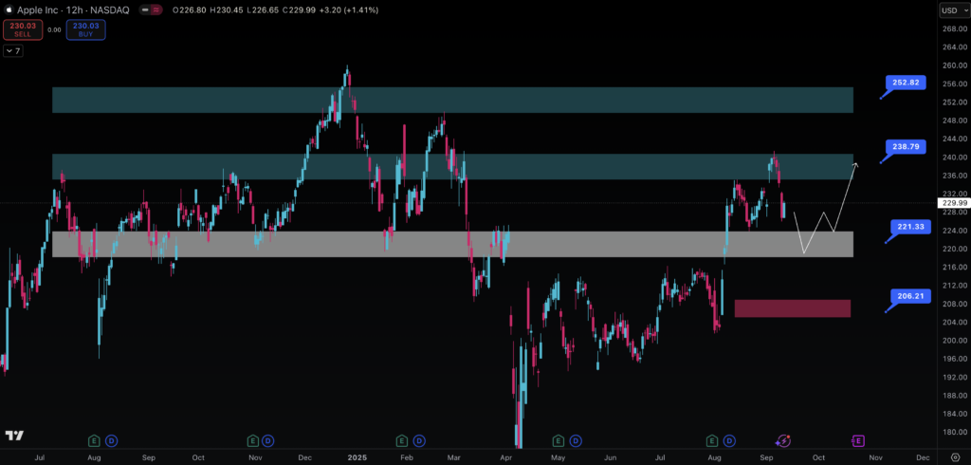Select the gray support zone rectangle

452,244
